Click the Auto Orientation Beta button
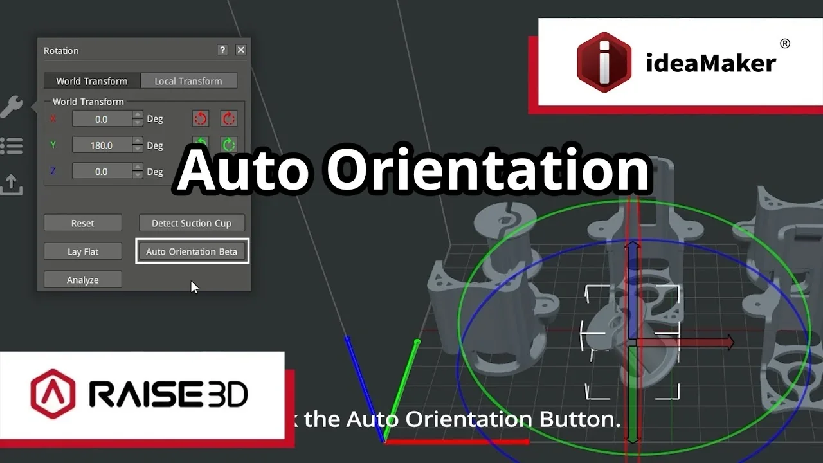Viewport: 823px width, 463px height. pyautogui.click(x=192, y=251)
